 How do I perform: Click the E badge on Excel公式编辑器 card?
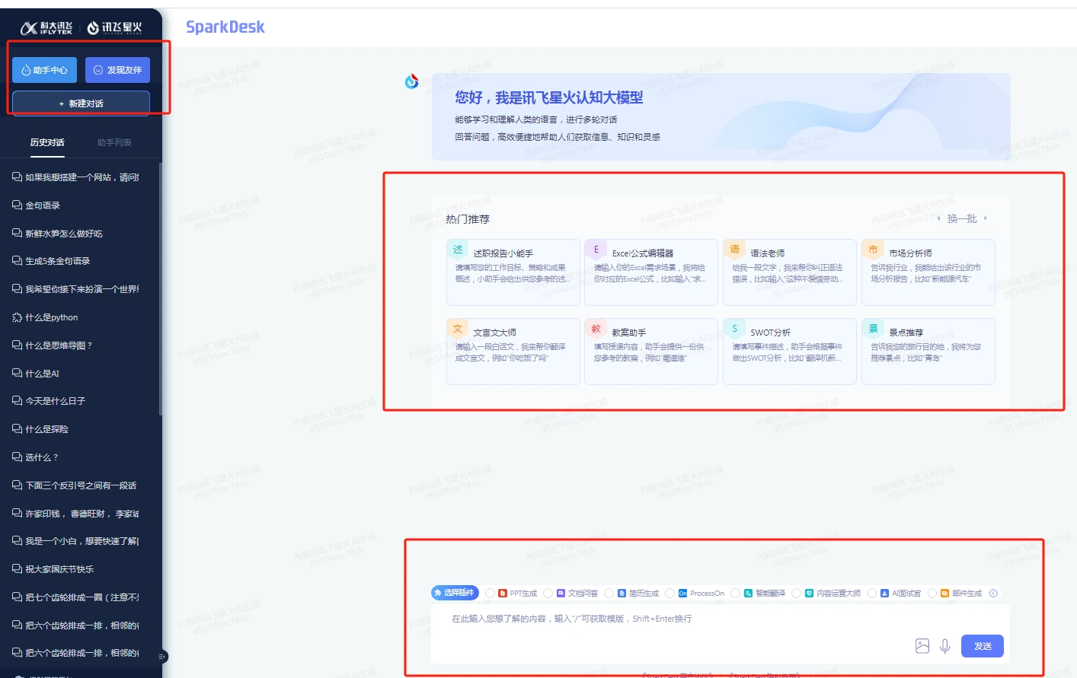pos(596,250)
